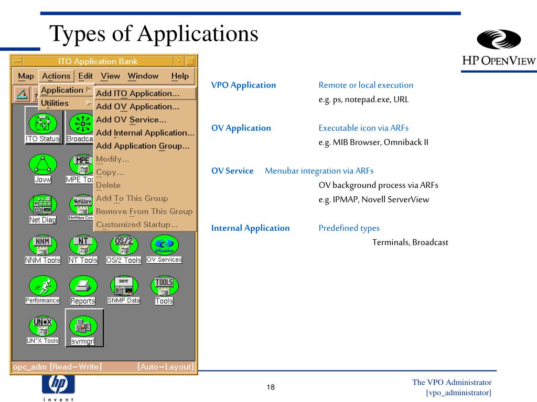Click the greyed Modify... entry
The width and height of the screenshot is (537, 402).
[x=145, y=159]
